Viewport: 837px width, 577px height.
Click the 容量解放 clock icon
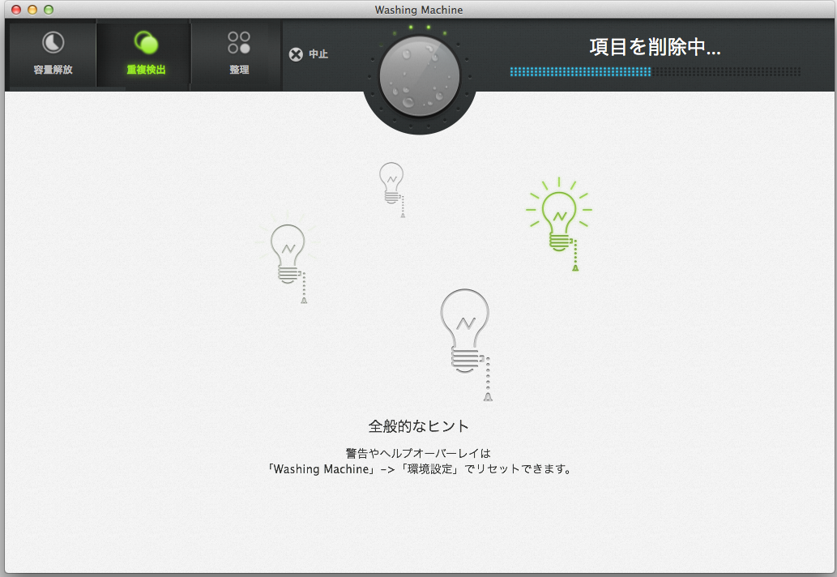coord(53,42)
